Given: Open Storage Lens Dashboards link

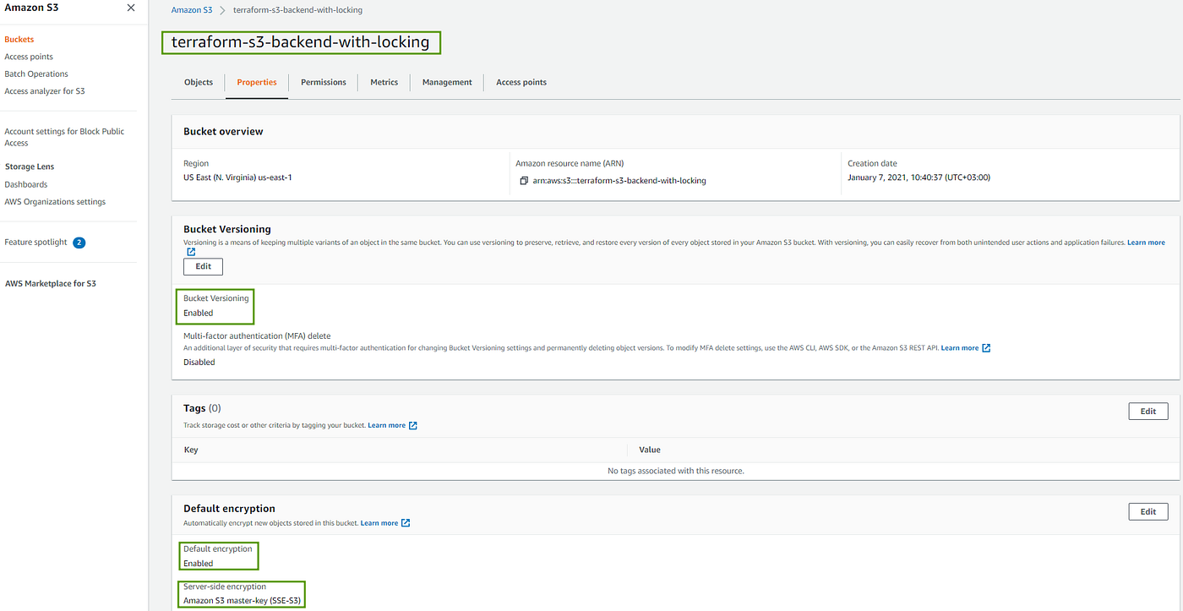Looking at the screenshot, I should (26, 184).
